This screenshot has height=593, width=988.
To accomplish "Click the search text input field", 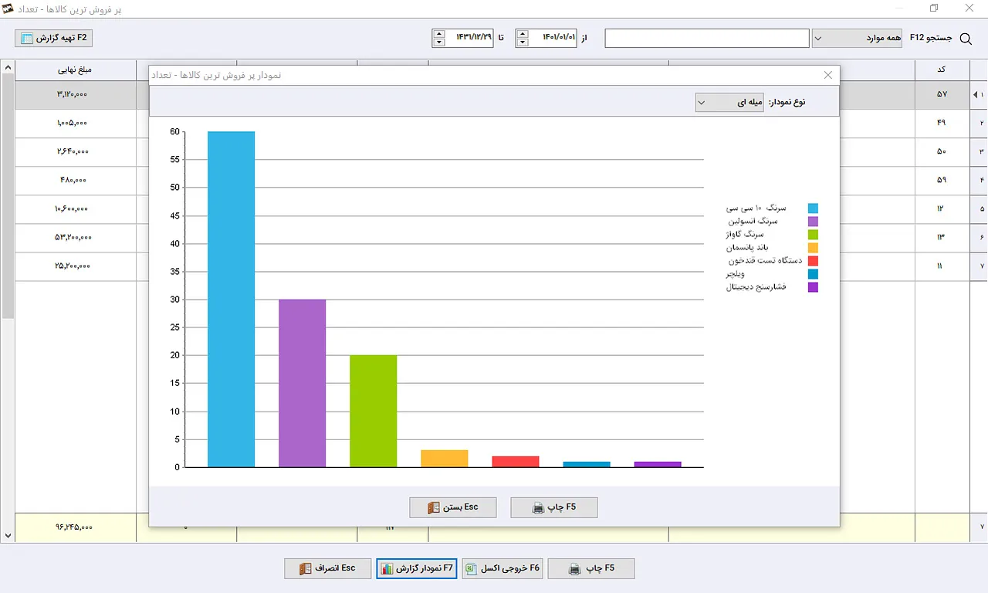I will (x=707, y=38).
